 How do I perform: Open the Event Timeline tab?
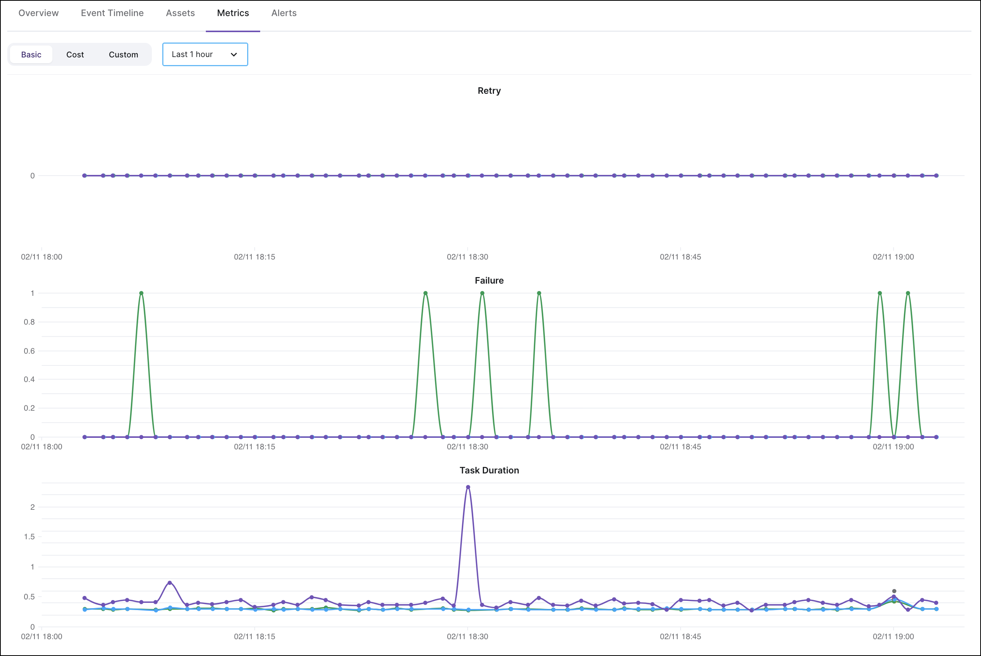coord(112,13)
